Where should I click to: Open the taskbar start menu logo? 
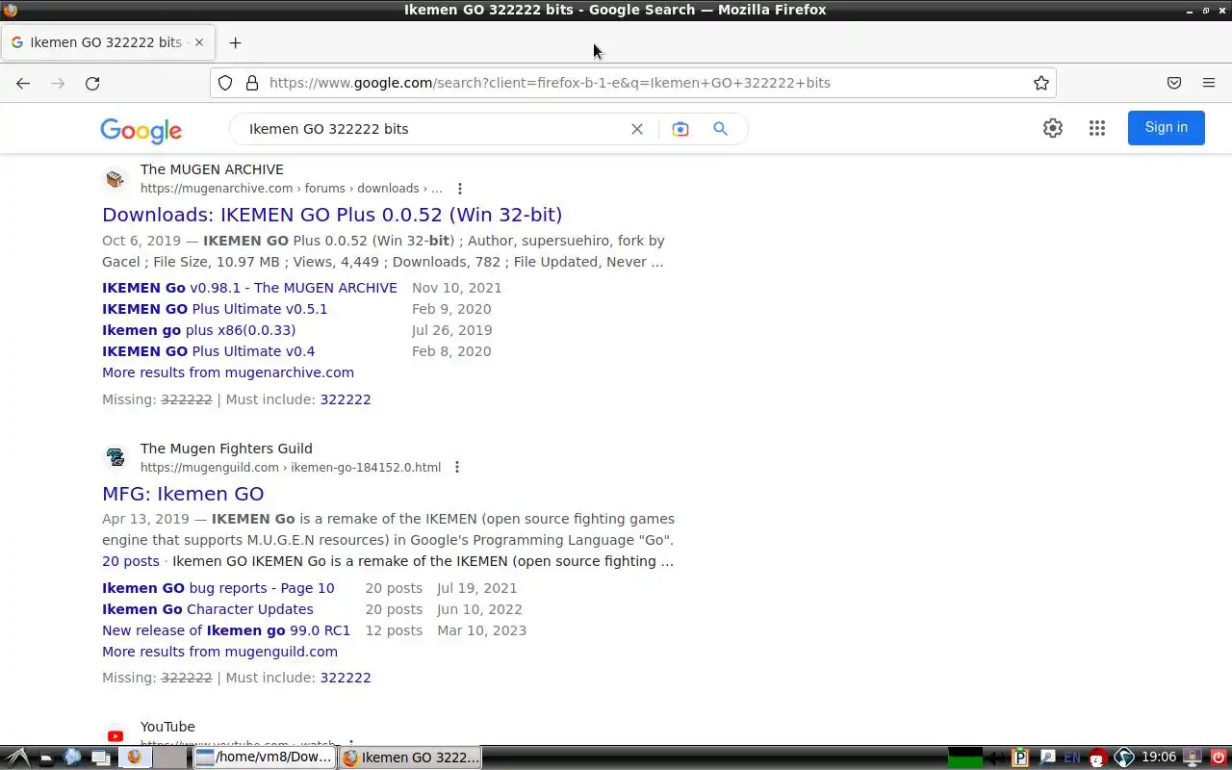(17, 757)
